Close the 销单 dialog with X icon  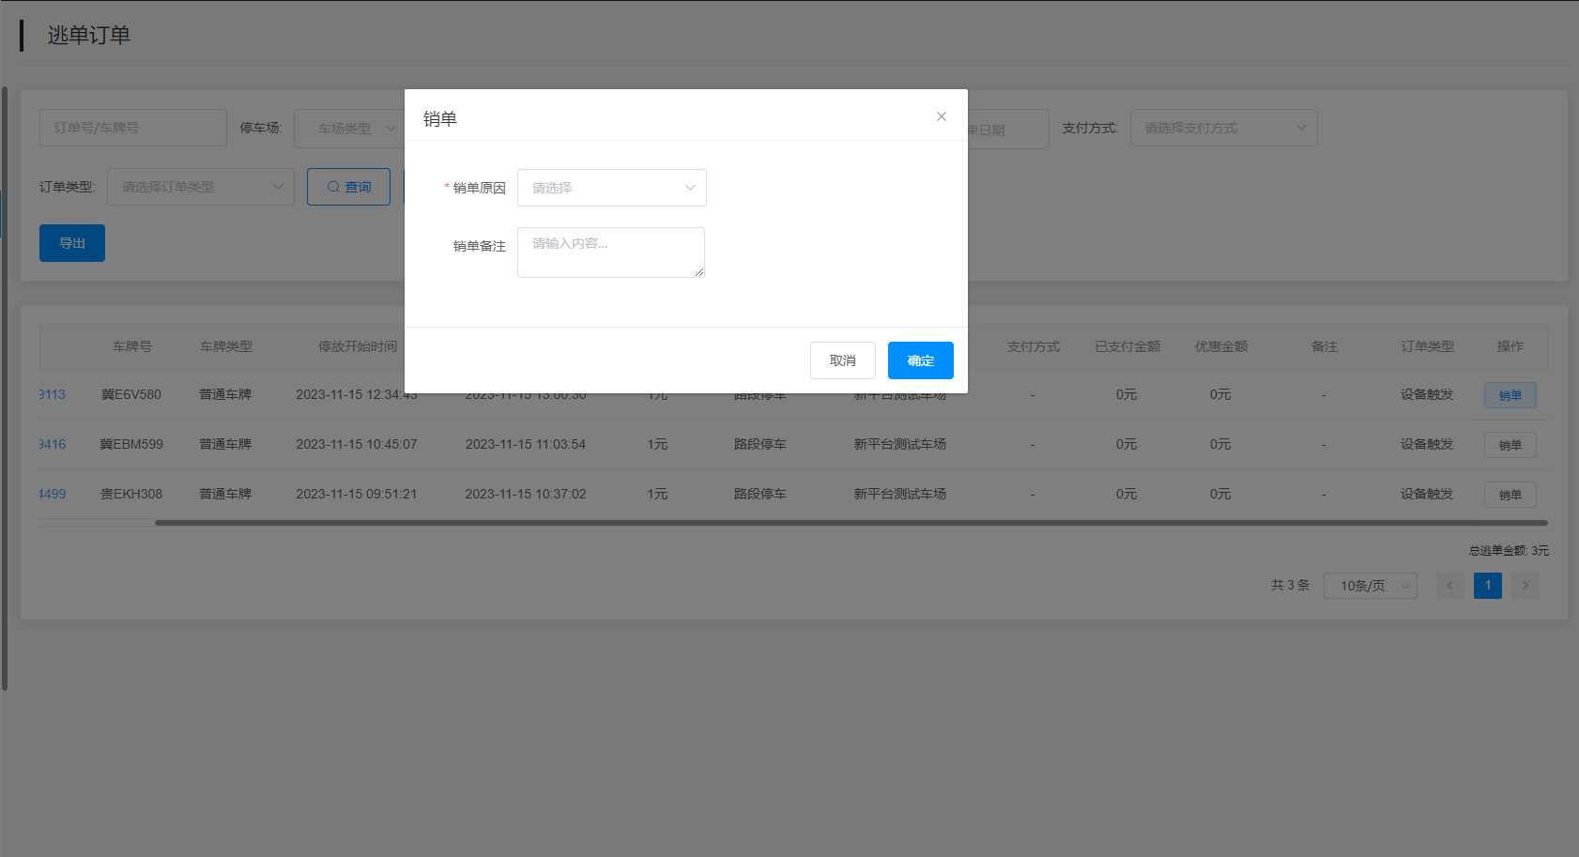(x=942, y=116)
